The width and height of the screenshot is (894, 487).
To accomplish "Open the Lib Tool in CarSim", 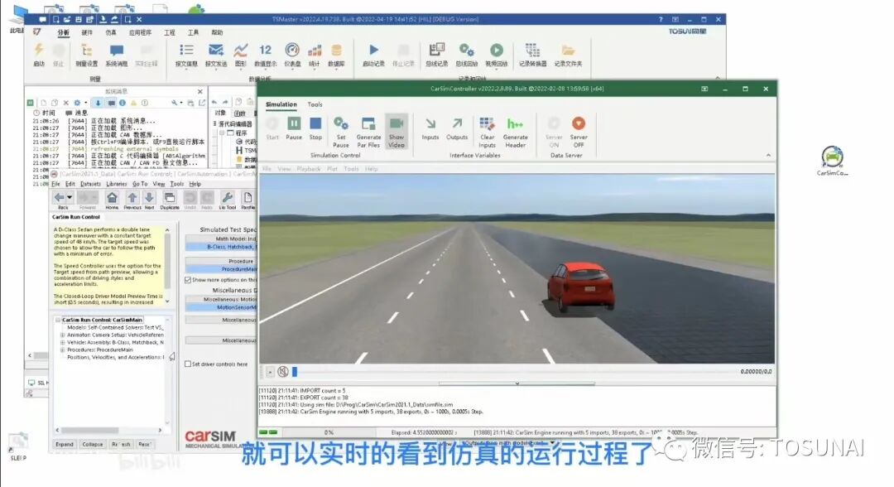I will tap(228, 195).
